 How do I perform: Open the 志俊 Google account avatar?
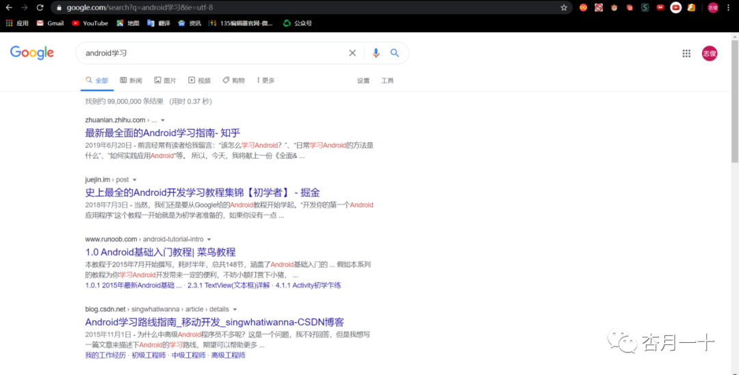pyautogui.click(x=710, y=54)
